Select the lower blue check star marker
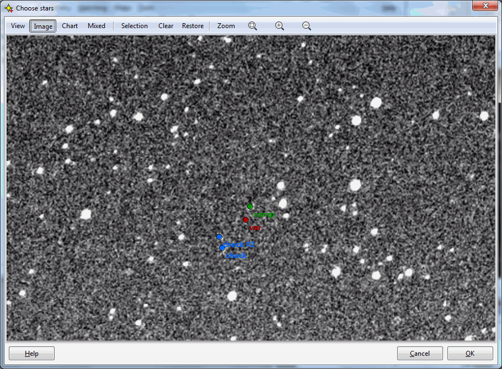The width and height of the screenshot is (502, 369). (222, 248)
